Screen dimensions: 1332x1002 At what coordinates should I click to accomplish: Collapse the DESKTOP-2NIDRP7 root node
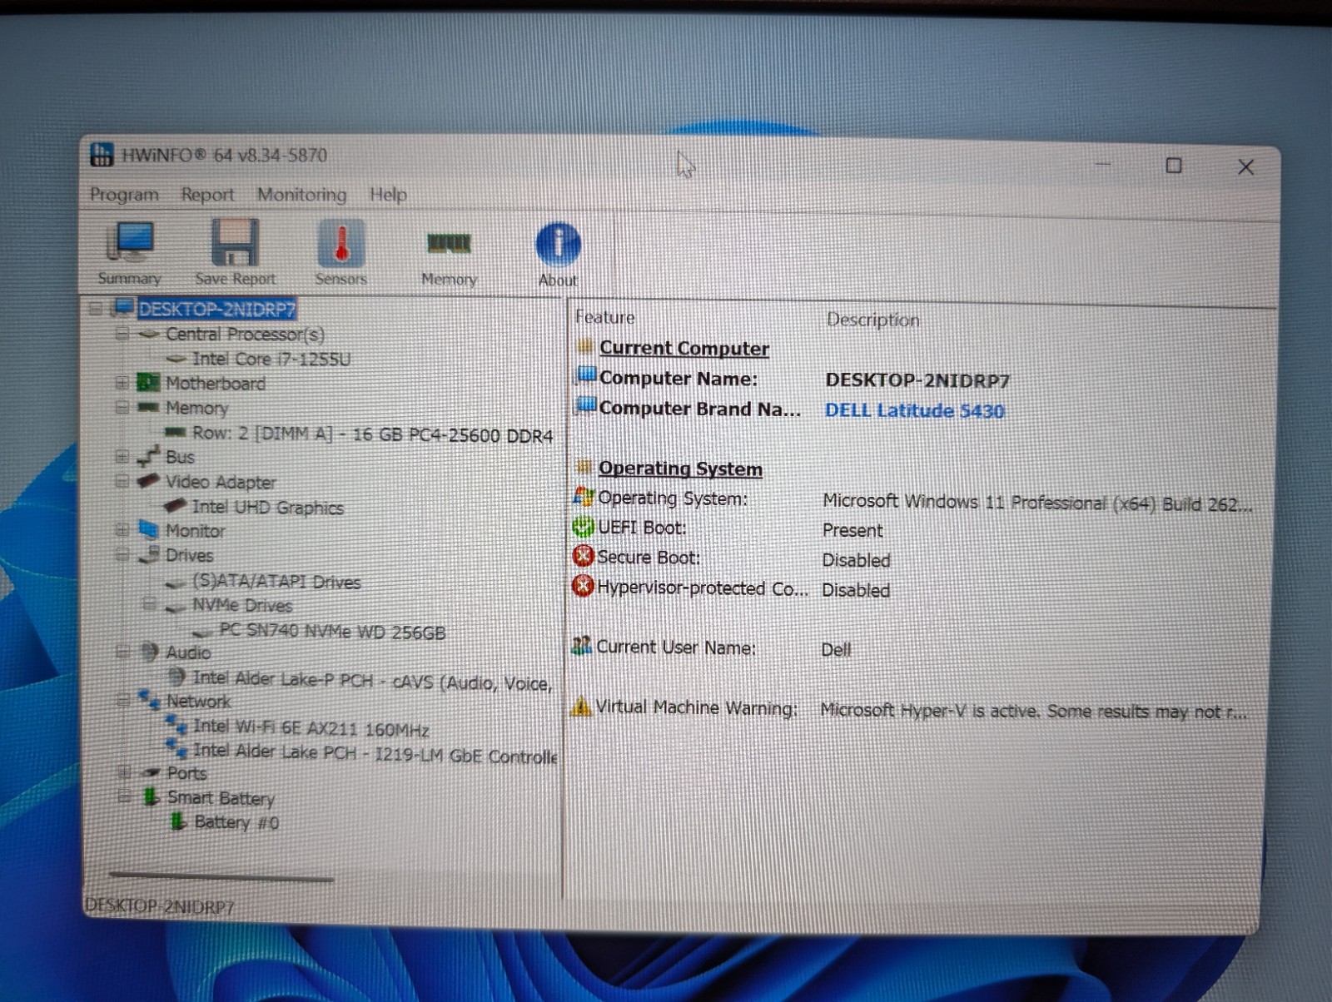click(97, 309)
